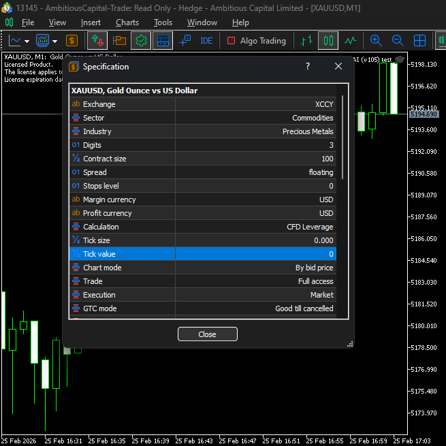Switch to line chart mode icon
This screenshot has height=446, width=446.
[350, 41]
